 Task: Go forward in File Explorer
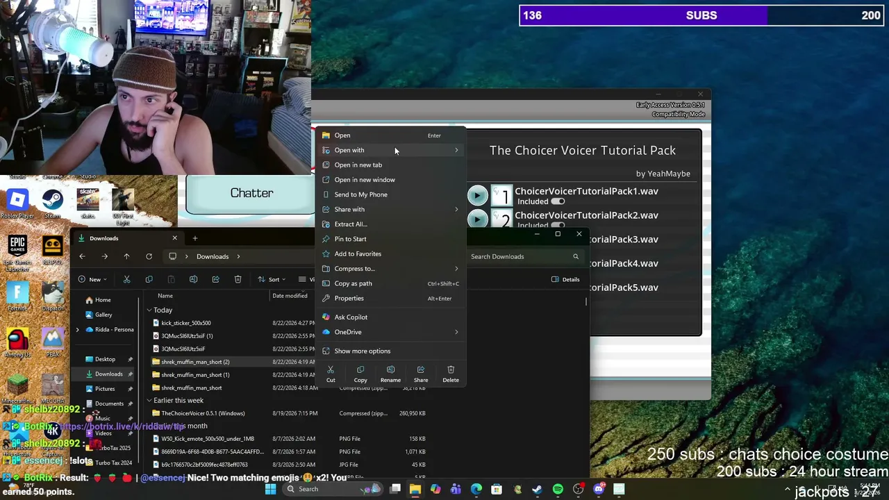click(x=104, y=256)
